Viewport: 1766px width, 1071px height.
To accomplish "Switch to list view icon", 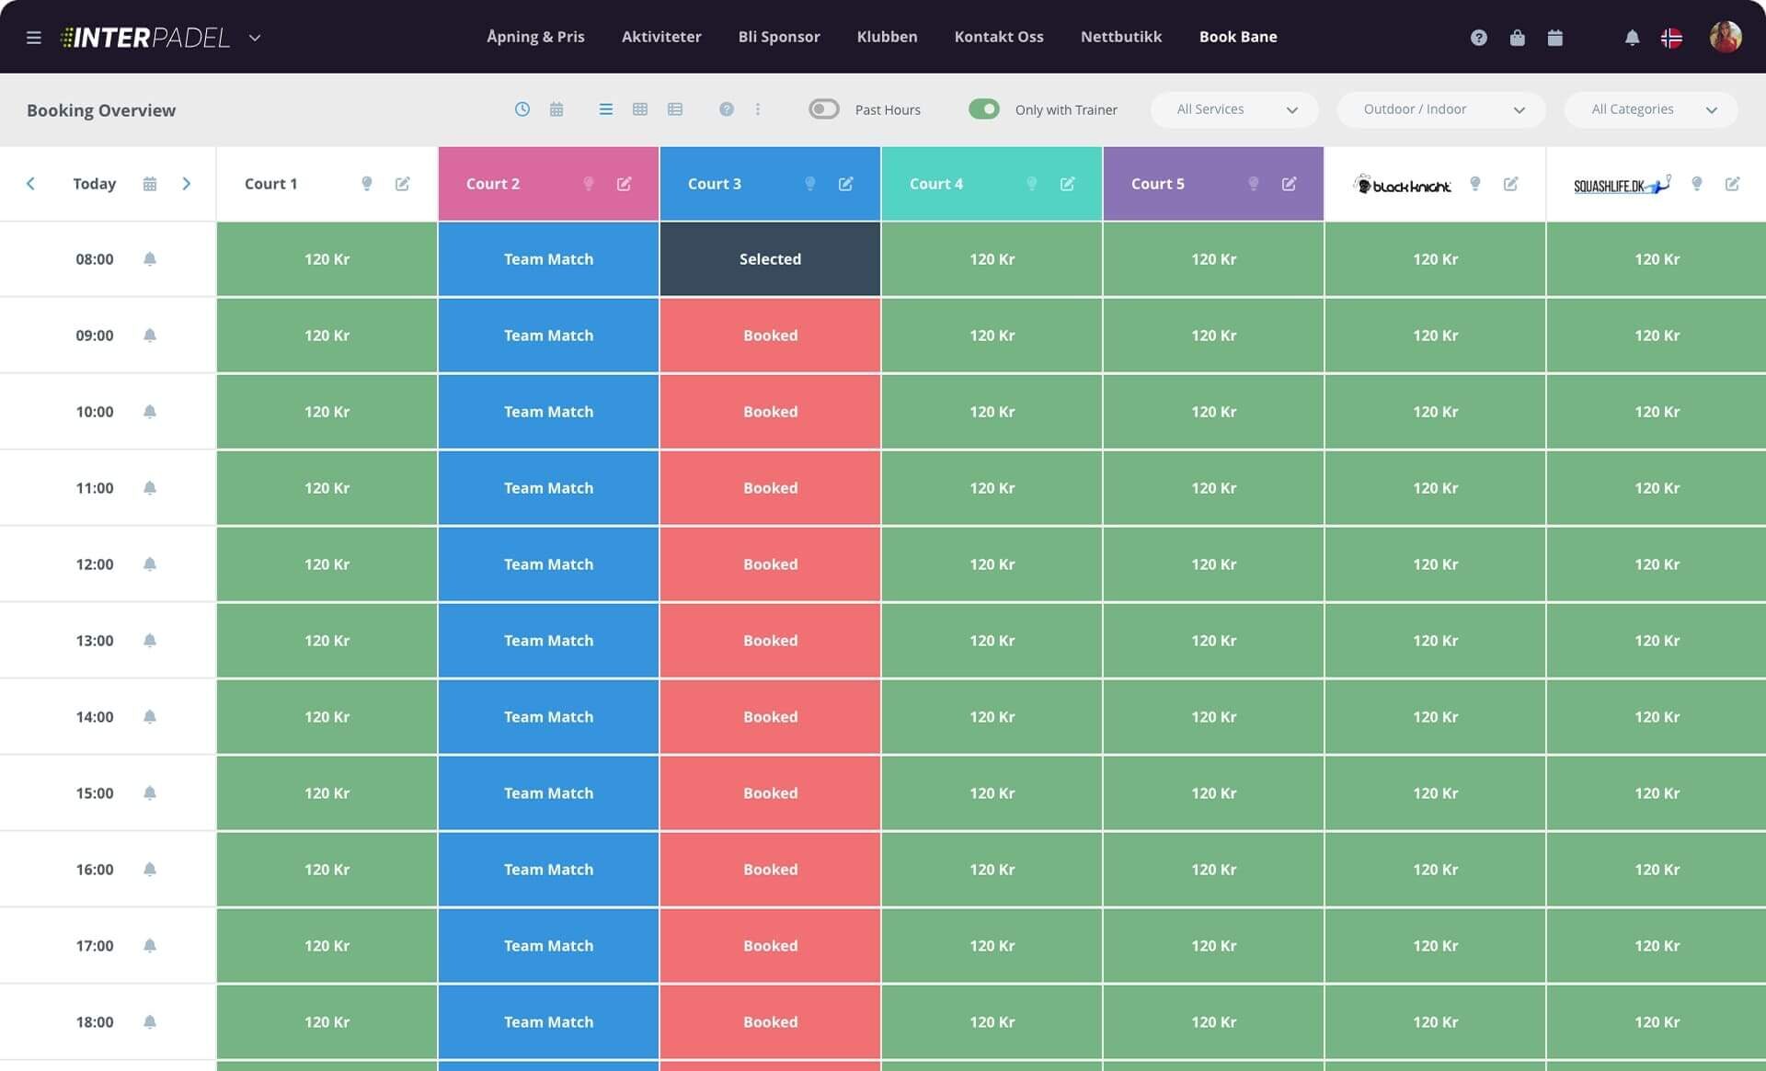I will tap(605, 109).
